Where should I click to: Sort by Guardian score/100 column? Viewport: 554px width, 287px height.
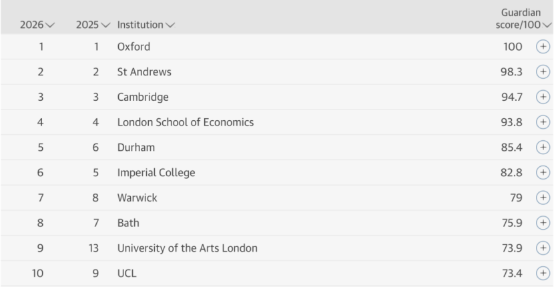pyautogui.click(x=523, y=19)
